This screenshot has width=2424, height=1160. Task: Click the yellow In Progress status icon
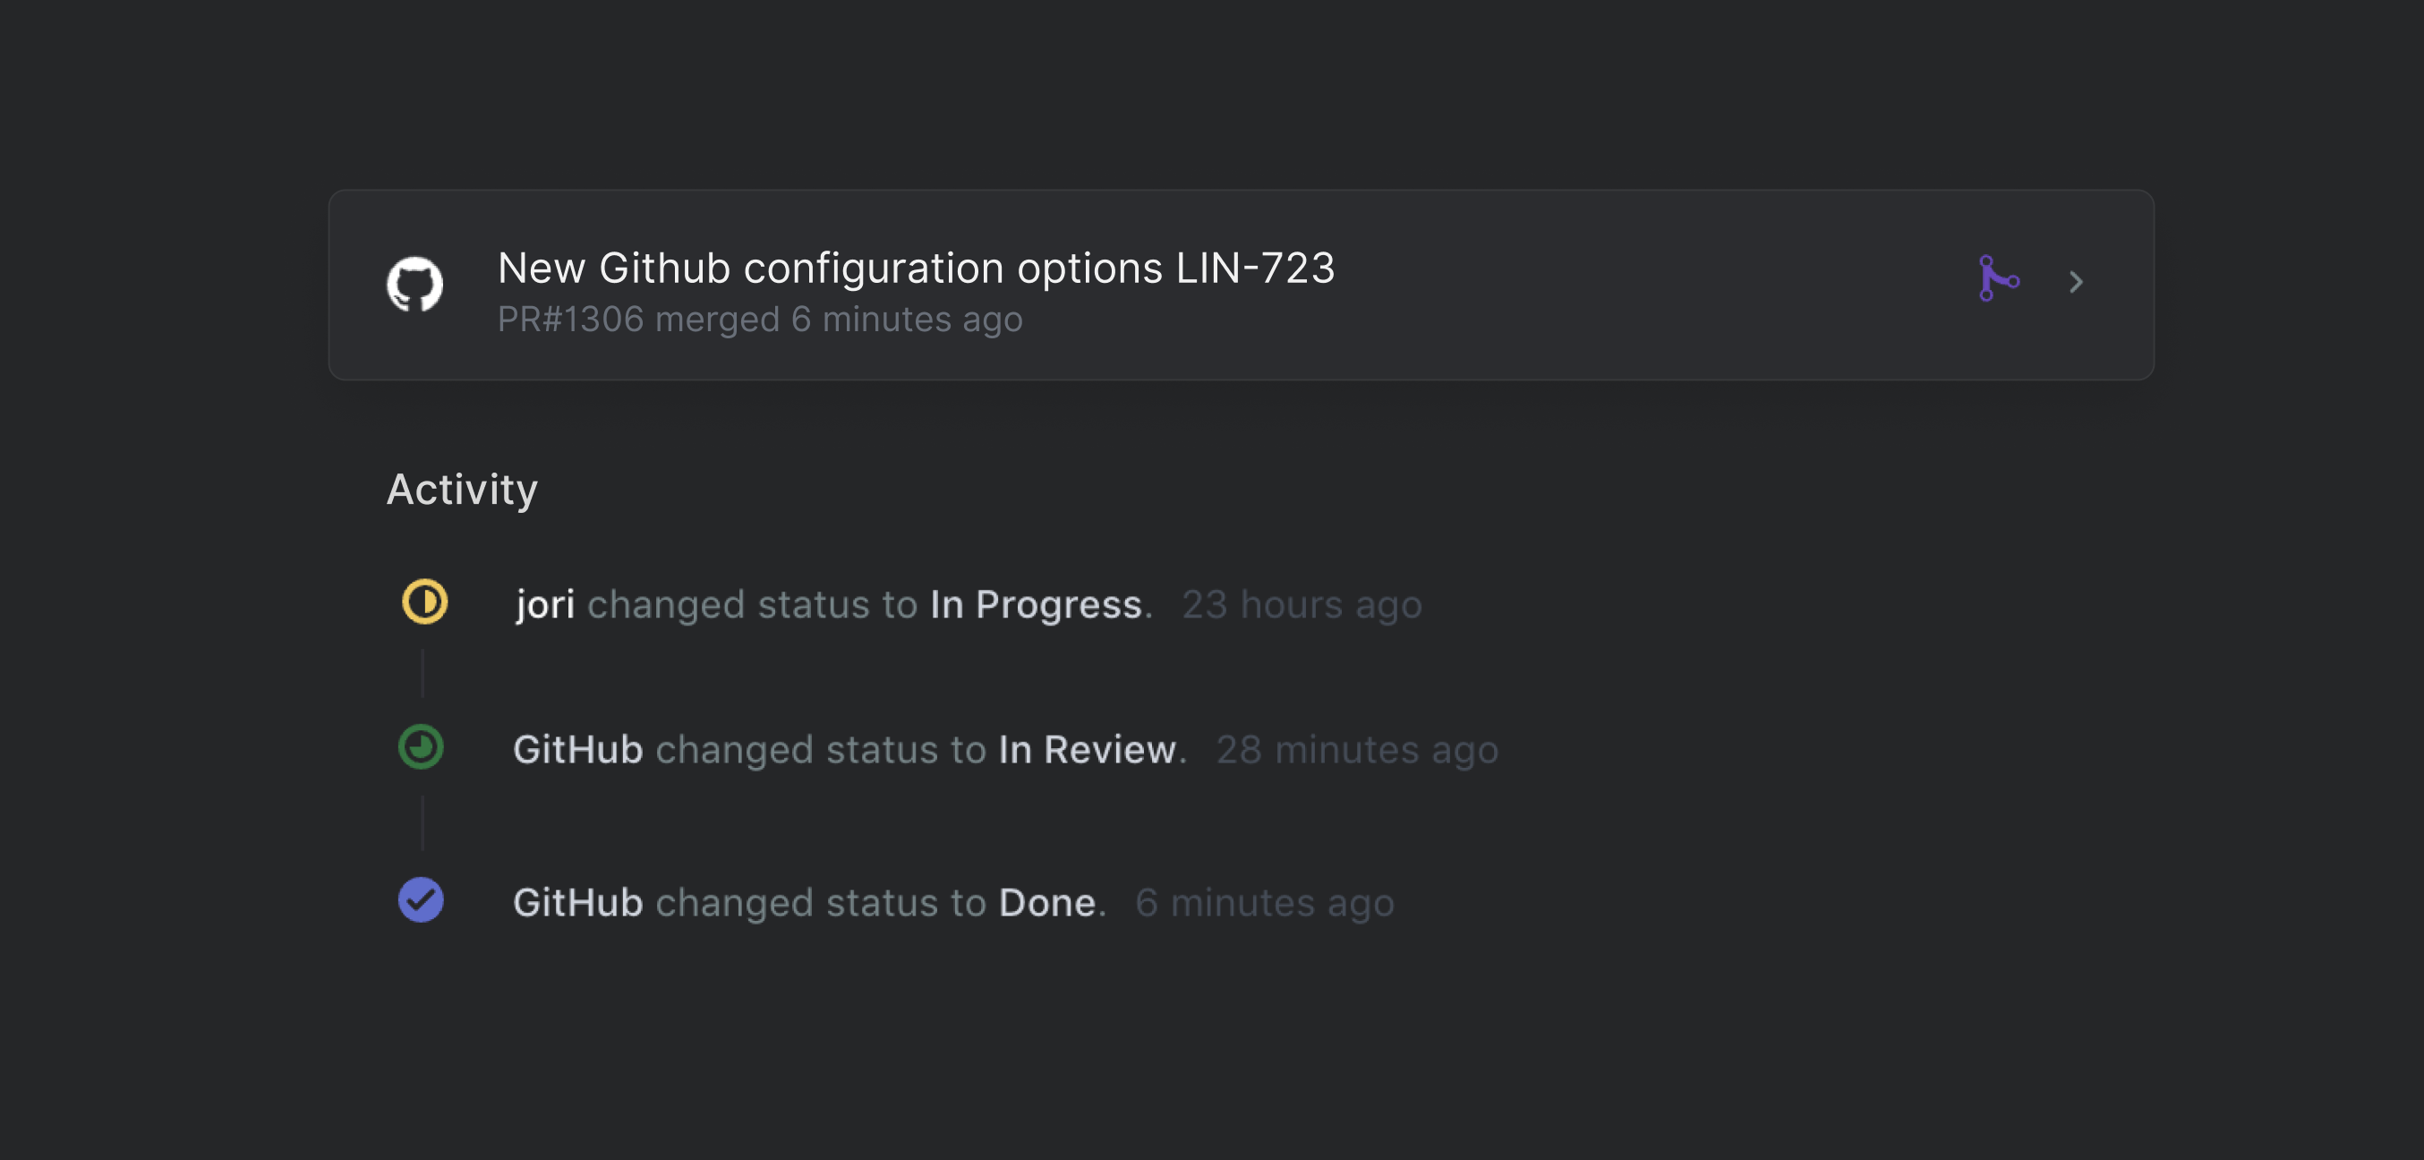[424, 602]
